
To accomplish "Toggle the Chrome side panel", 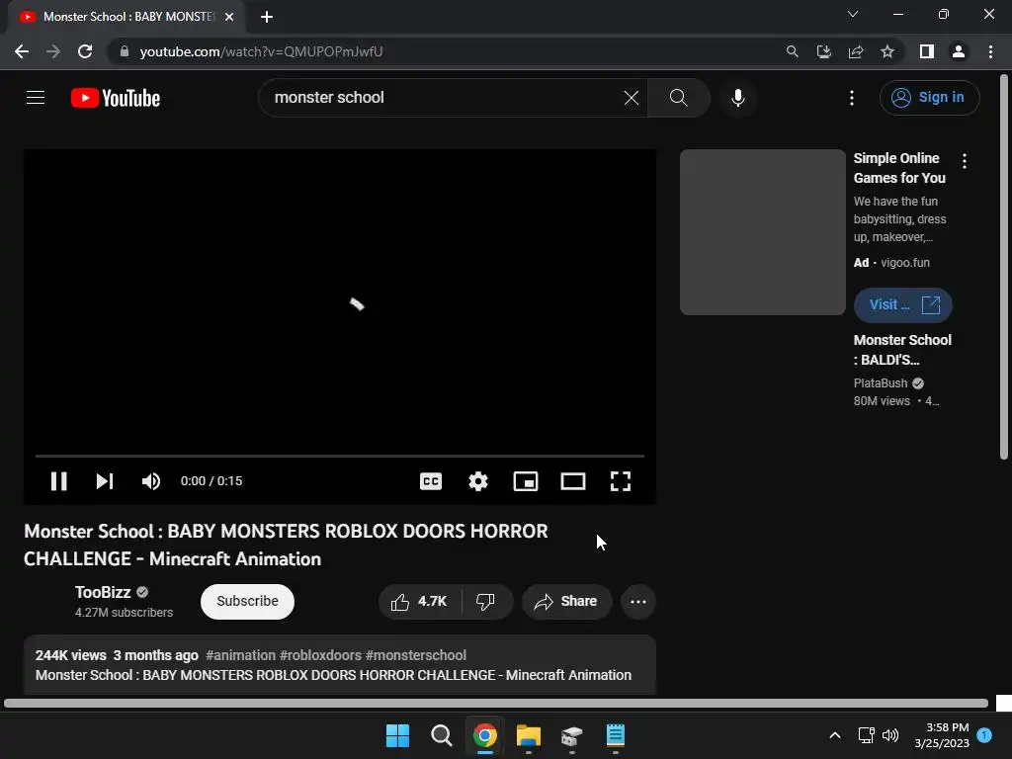I will (927, 51).
